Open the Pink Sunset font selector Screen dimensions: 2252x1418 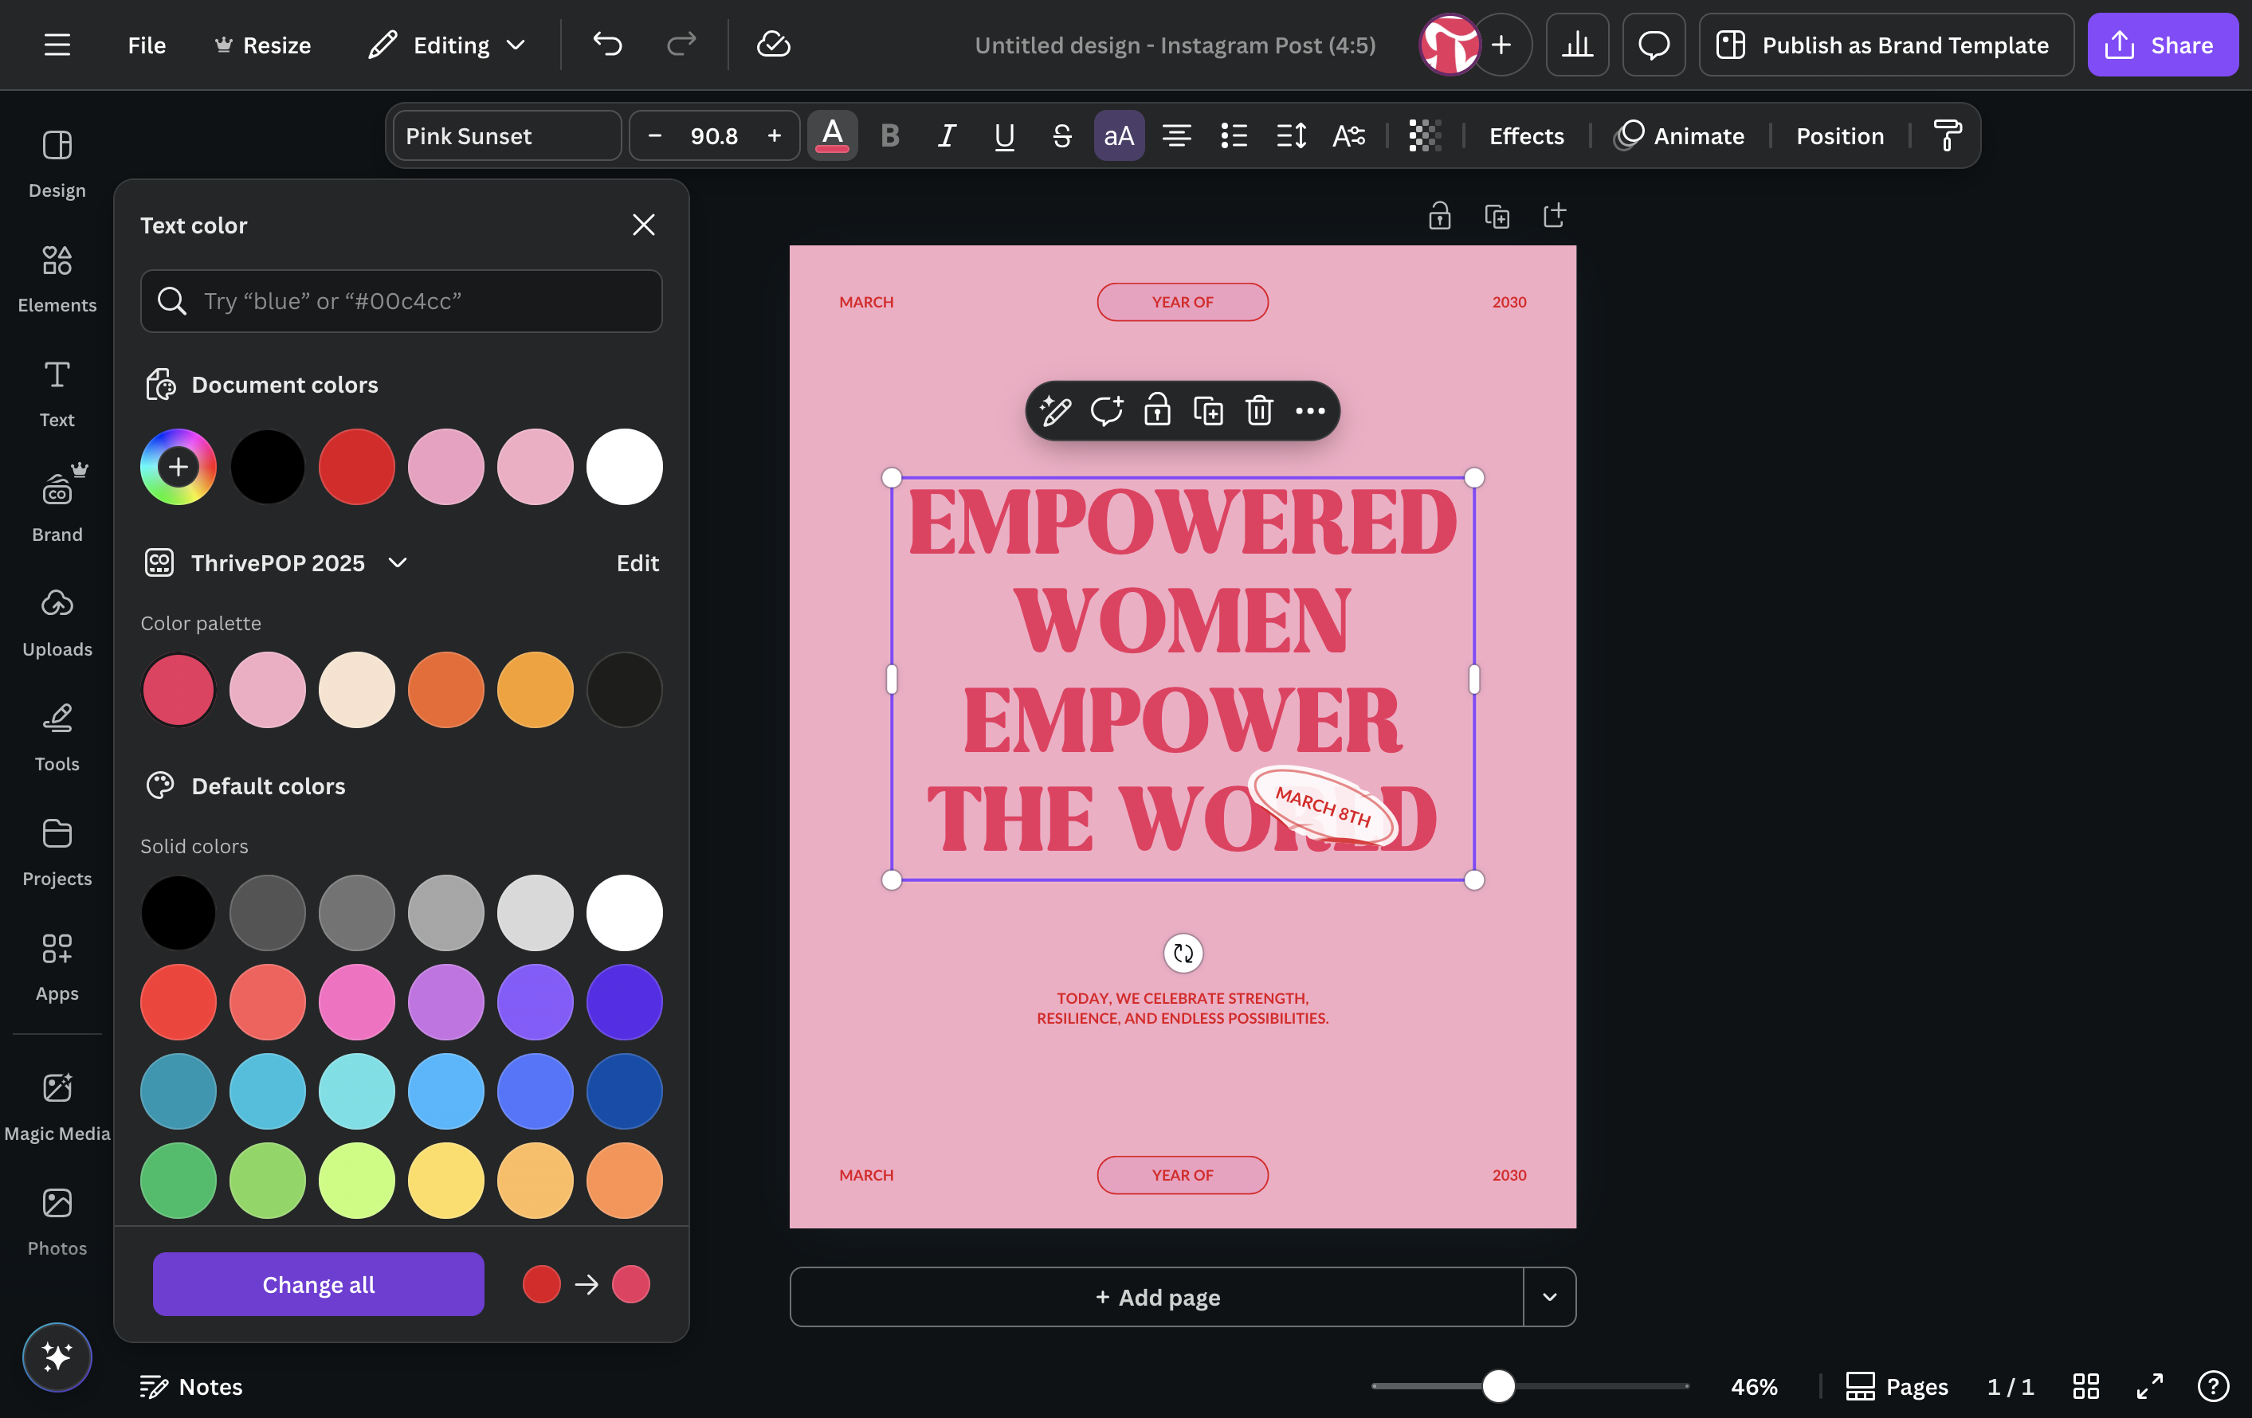pos(507,135)
